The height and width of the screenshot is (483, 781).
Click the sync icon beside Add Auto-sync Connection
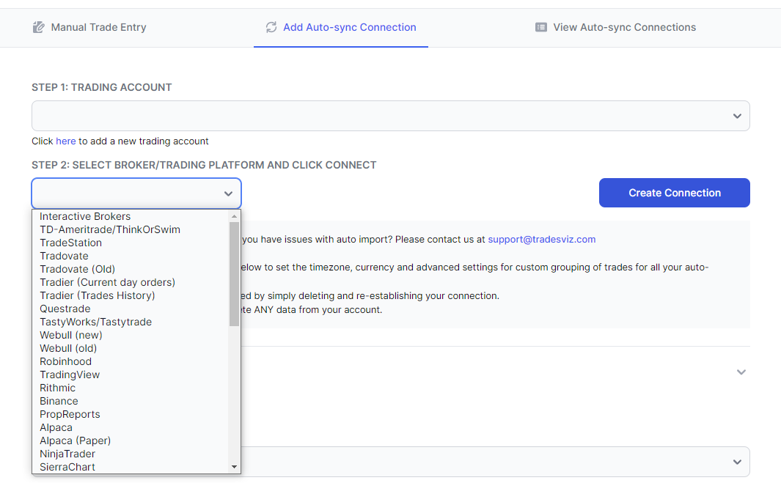pyautogui.click(x=271, y=26)
